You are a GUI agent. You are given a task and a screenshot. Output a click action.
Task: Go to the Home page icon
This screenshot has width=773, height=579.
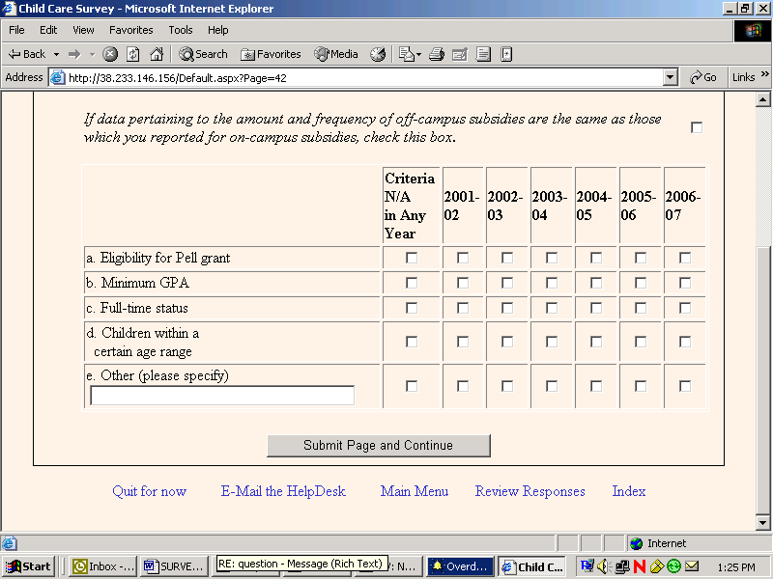click(156, 55)
